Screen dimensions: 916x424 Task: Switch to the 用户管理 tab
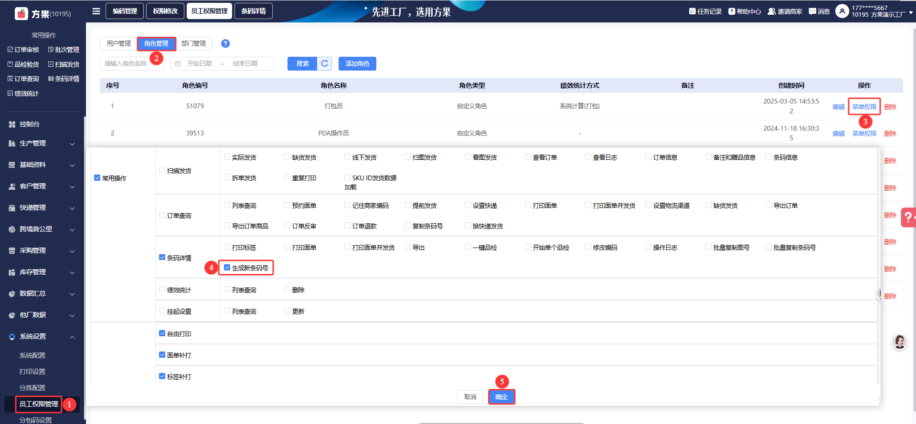click(x=118, y=43)
